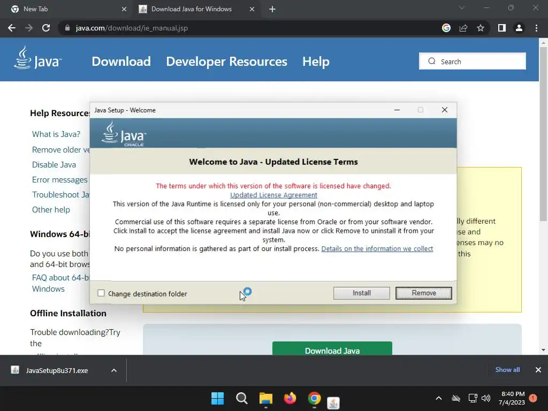Open the tab search dropdown in Chrome
Viewport: 548px width, 411px height.
pos(462,7)
